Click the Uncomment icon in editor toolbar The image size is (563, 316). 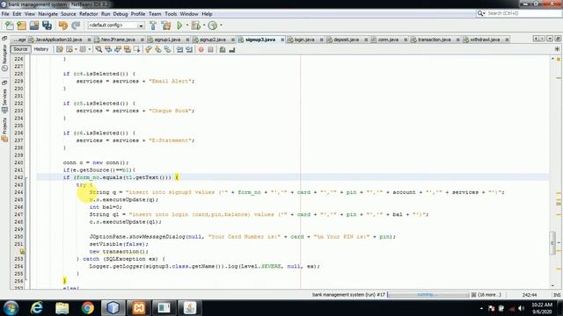pos(232,49)
